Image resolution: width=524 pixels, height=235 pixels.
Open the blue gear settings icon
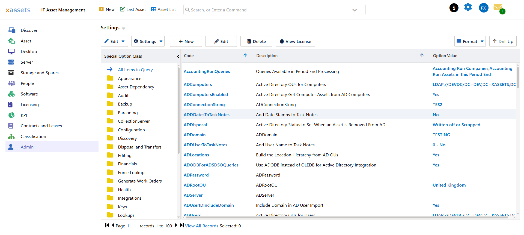tap(468, 7)
